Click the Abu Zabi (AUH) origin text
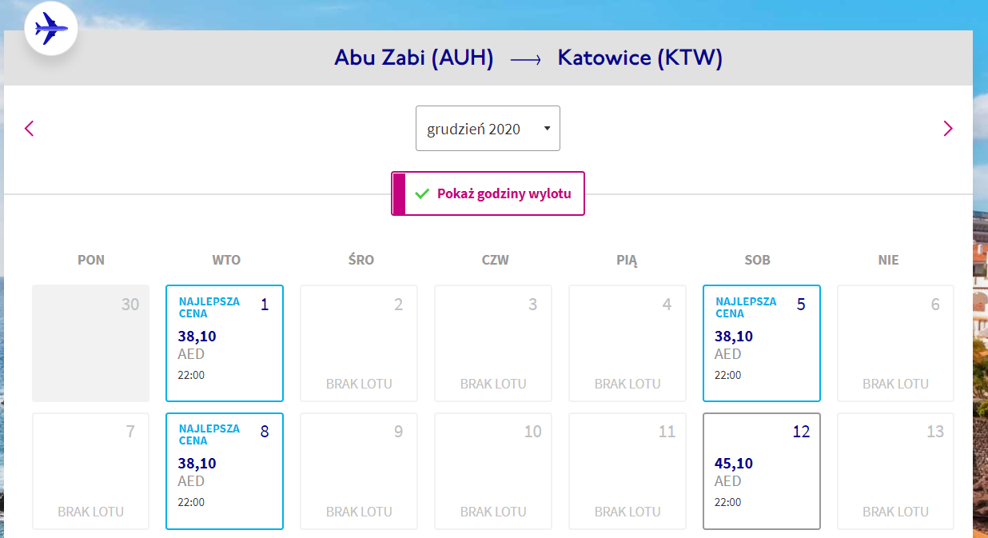The width and height of the screenshot is (988, 538). coord(414,58)
